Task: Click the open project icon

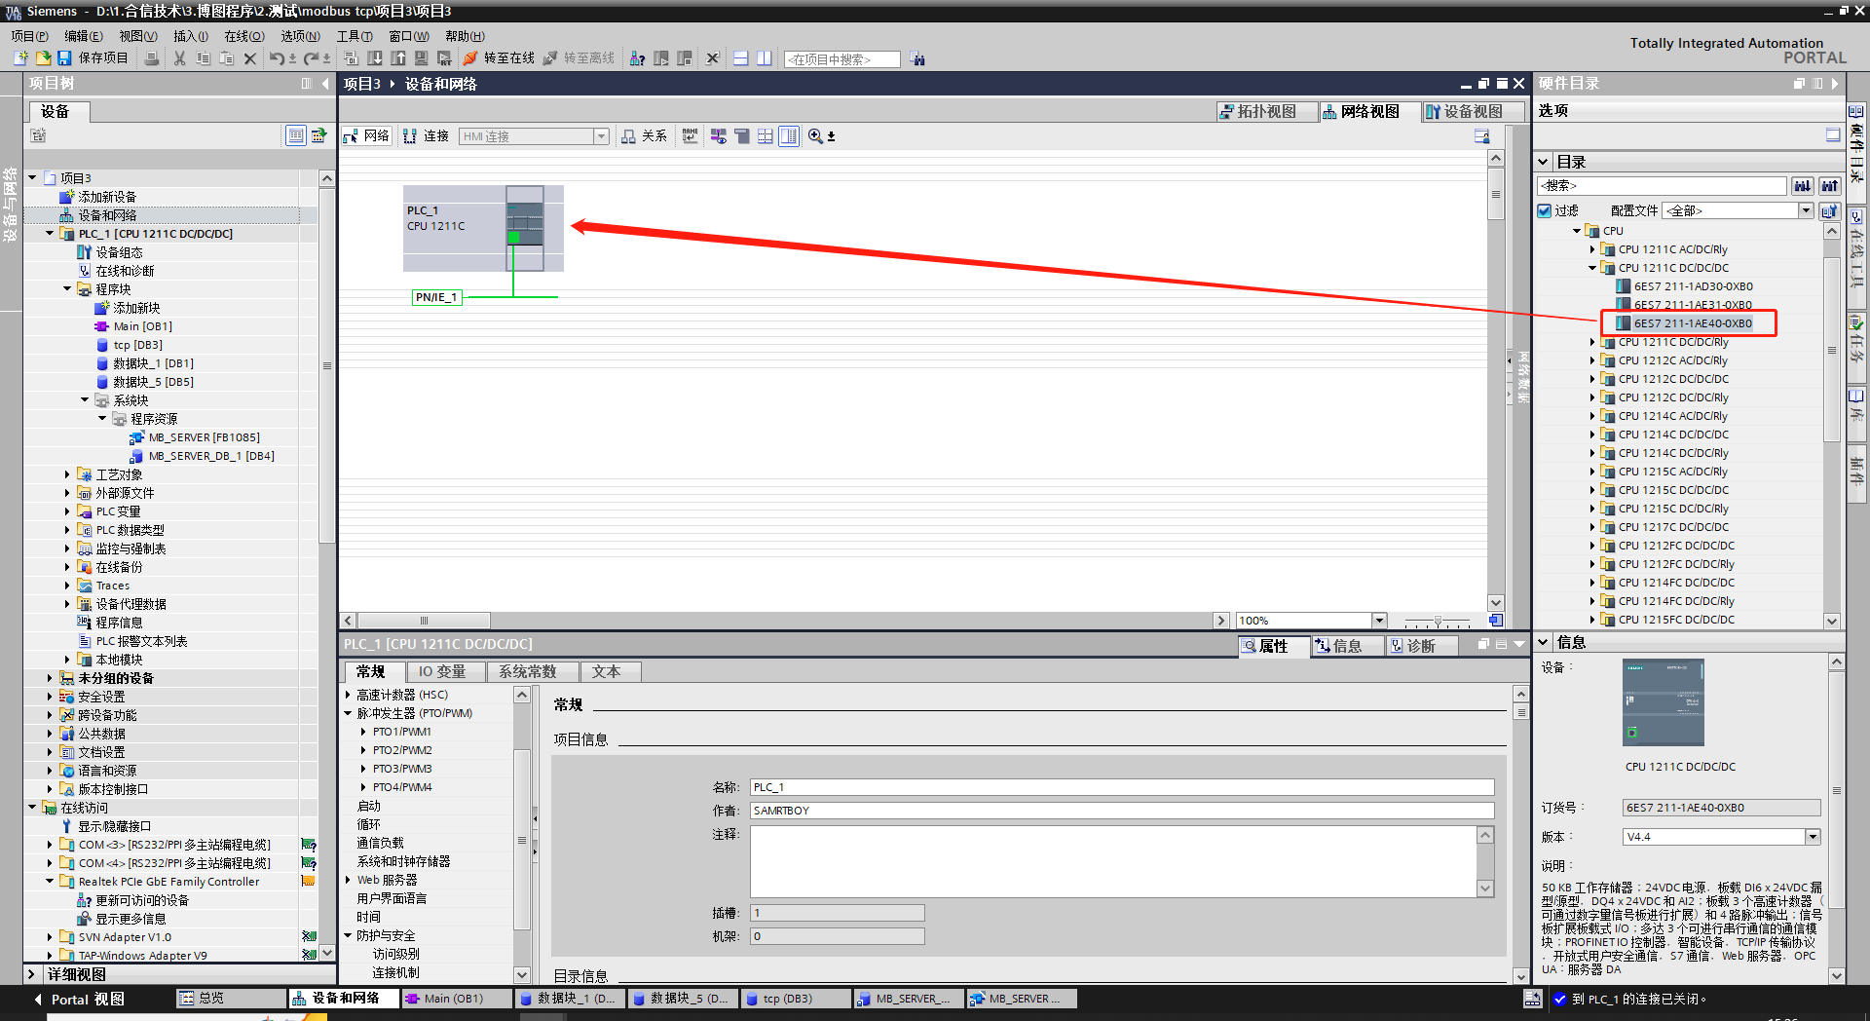Action: click(x=43, y=58)
